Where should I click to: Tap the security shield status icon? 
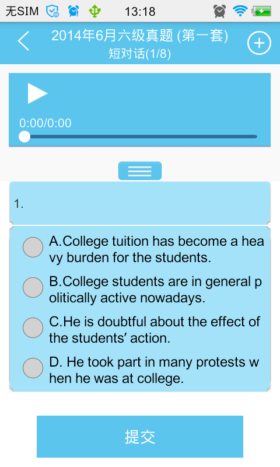pyautogui.click(x=52, y=11)
